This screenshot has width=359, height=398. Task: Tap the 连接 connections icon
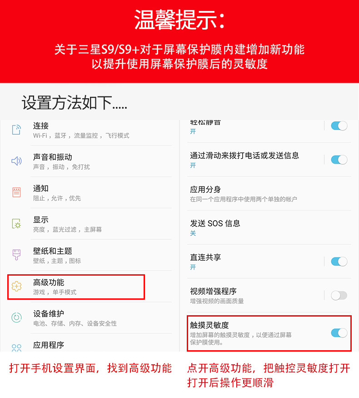[16, 130]
